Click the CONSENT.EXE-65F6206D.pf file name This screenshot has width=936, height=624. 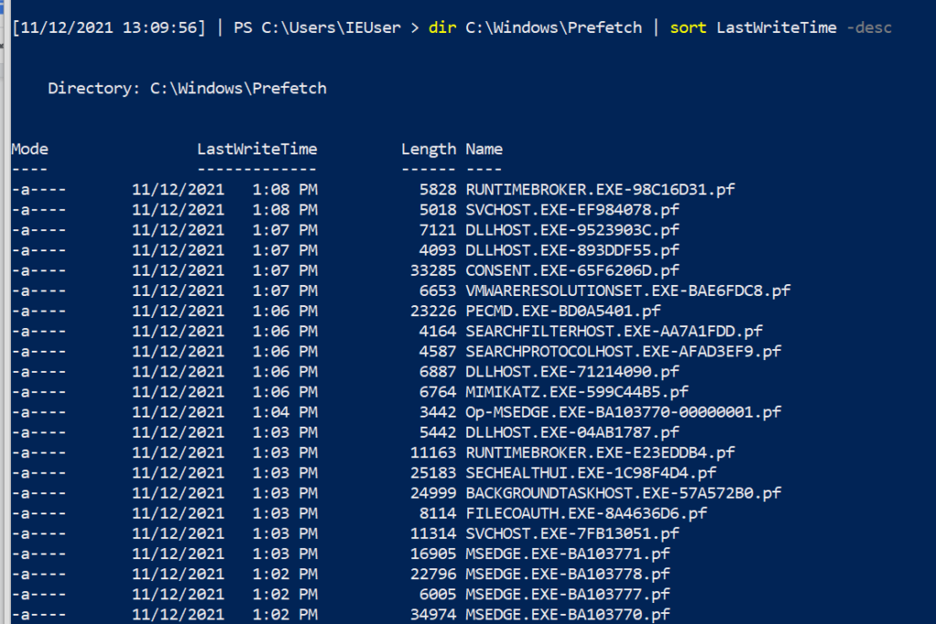[572, 270]
